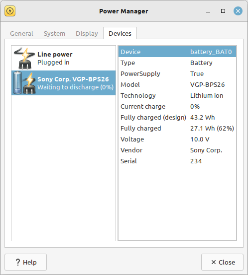Select the PowerSupply row label
Image resolution: width=248 pixels, height=275 pixels.
(140, 73)
